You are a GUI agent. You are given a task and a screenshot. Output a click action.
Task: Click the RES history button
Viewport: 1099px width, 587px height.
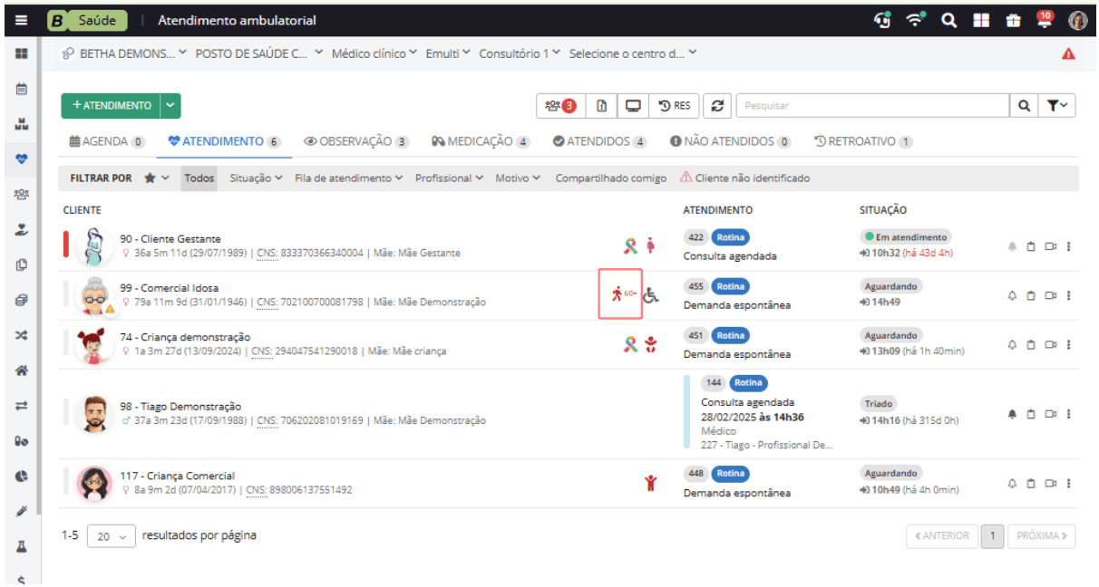674,106
